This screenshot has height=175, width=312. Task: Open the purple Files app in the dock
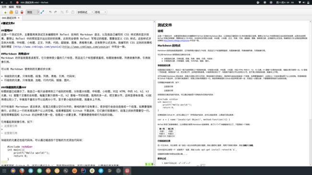click(13, 171)
